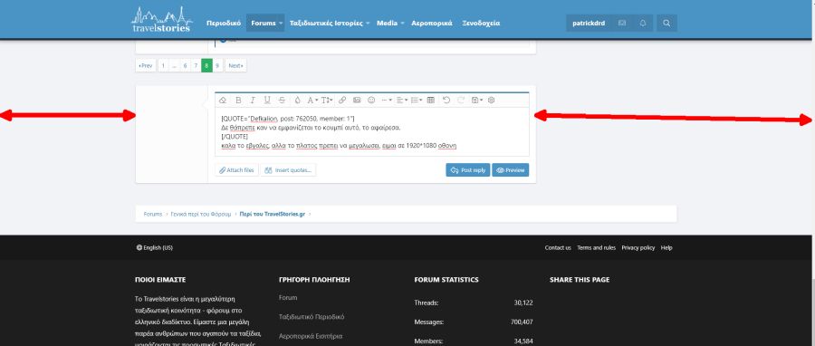Click inside the reply text editor
This screenshot has width=815, height=346.
click(x=372, y=132)
